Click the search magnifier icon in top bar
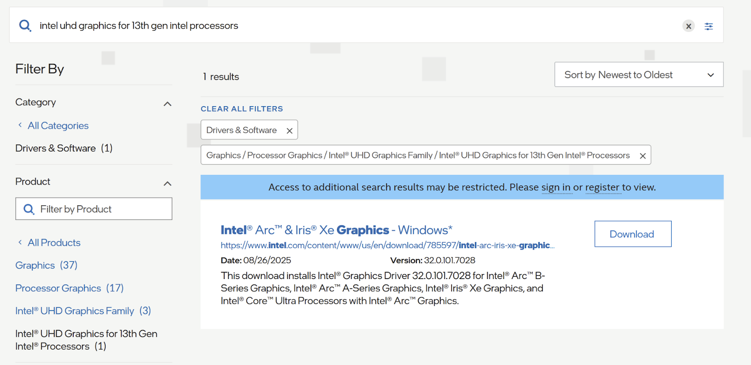This screenshot has height=365, width=751. (x=25, y=25)
